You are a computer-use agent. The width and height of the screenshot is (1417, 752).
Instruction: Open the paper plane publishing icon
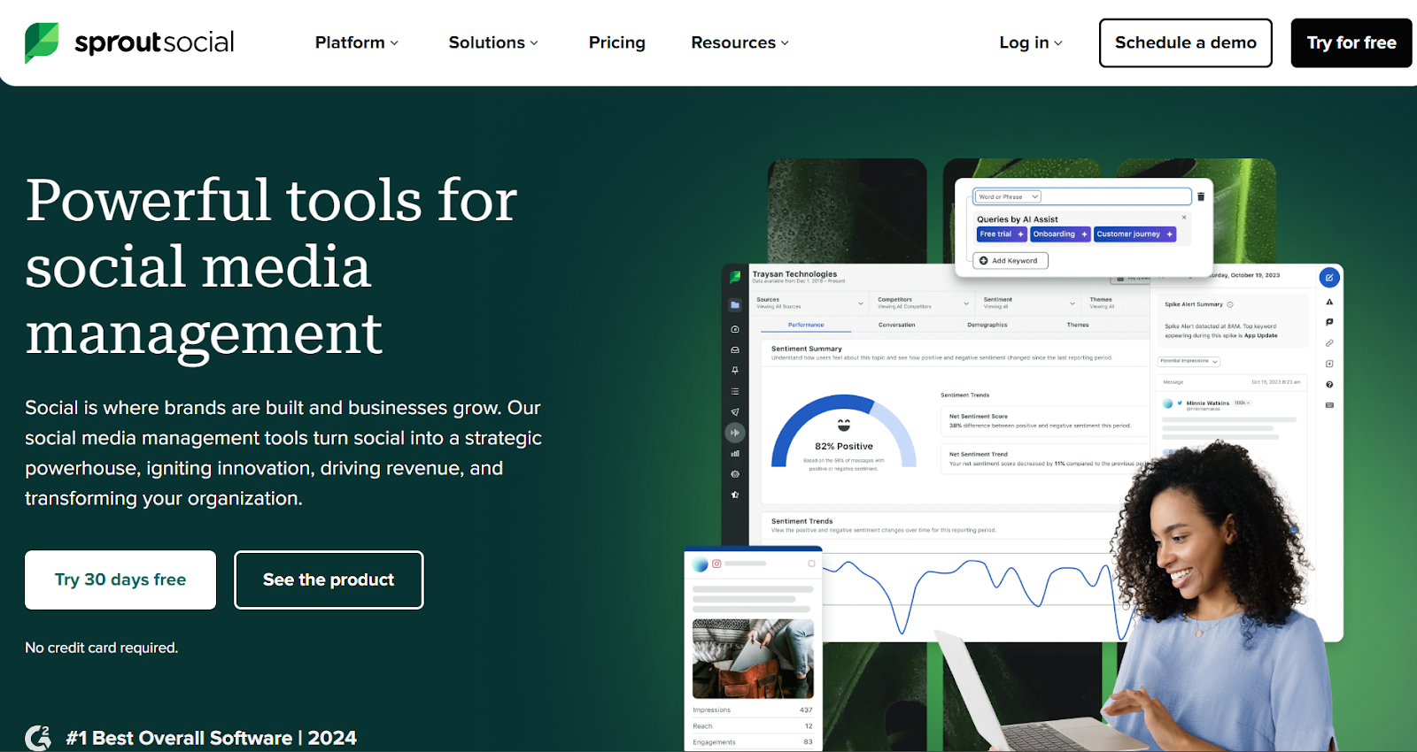(735, 412)
